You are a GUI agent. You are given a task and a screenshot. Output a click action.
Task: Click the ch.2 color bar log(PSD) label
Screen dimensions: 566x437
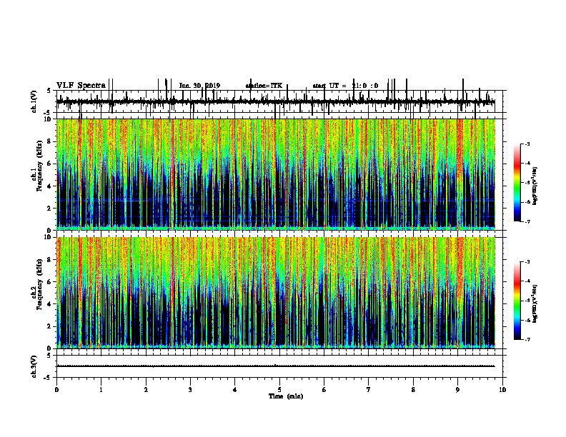point(535,304)
